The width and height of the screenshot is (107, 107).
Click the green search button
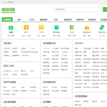coord(105,10)
